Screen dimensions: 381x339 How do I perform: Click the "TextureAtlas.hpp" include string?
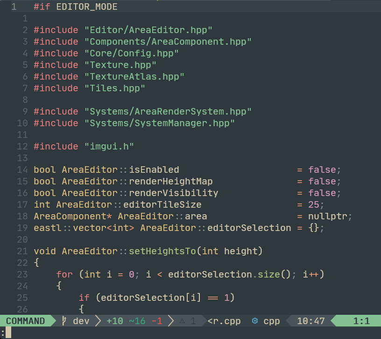pos(134,76)
